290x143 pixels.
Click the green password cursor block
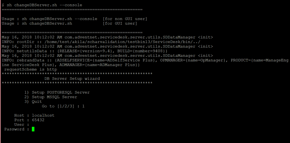(33, 129)
